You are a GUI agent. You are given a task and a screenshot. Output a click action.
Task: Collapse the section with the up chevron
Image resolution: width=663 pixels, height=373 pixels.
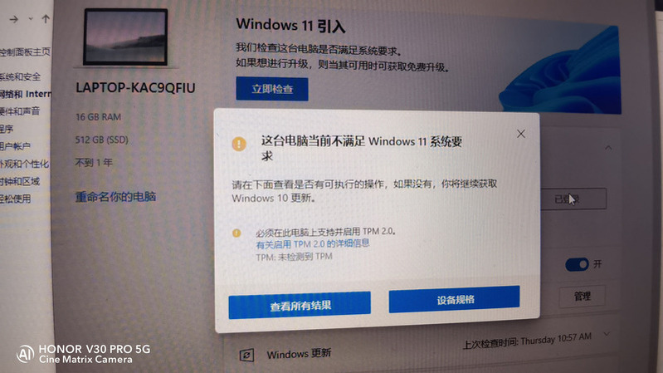608,148
